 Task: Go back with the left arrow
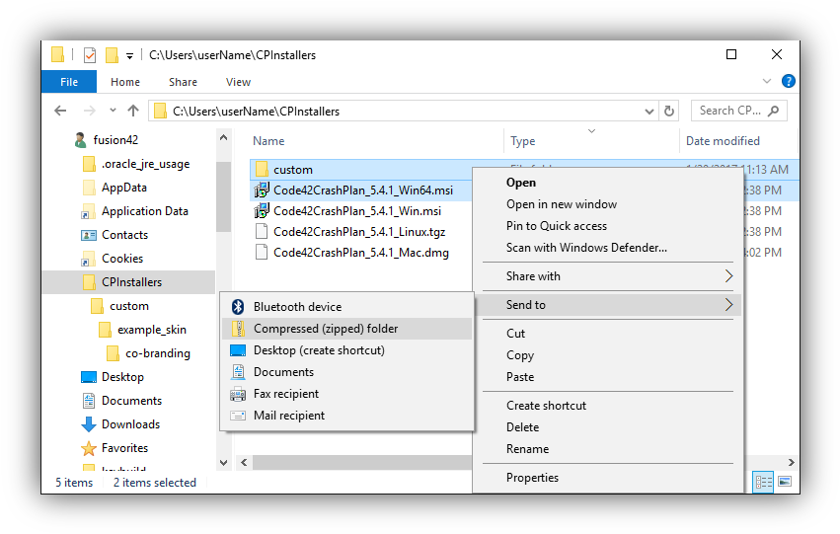click(60, 111)
